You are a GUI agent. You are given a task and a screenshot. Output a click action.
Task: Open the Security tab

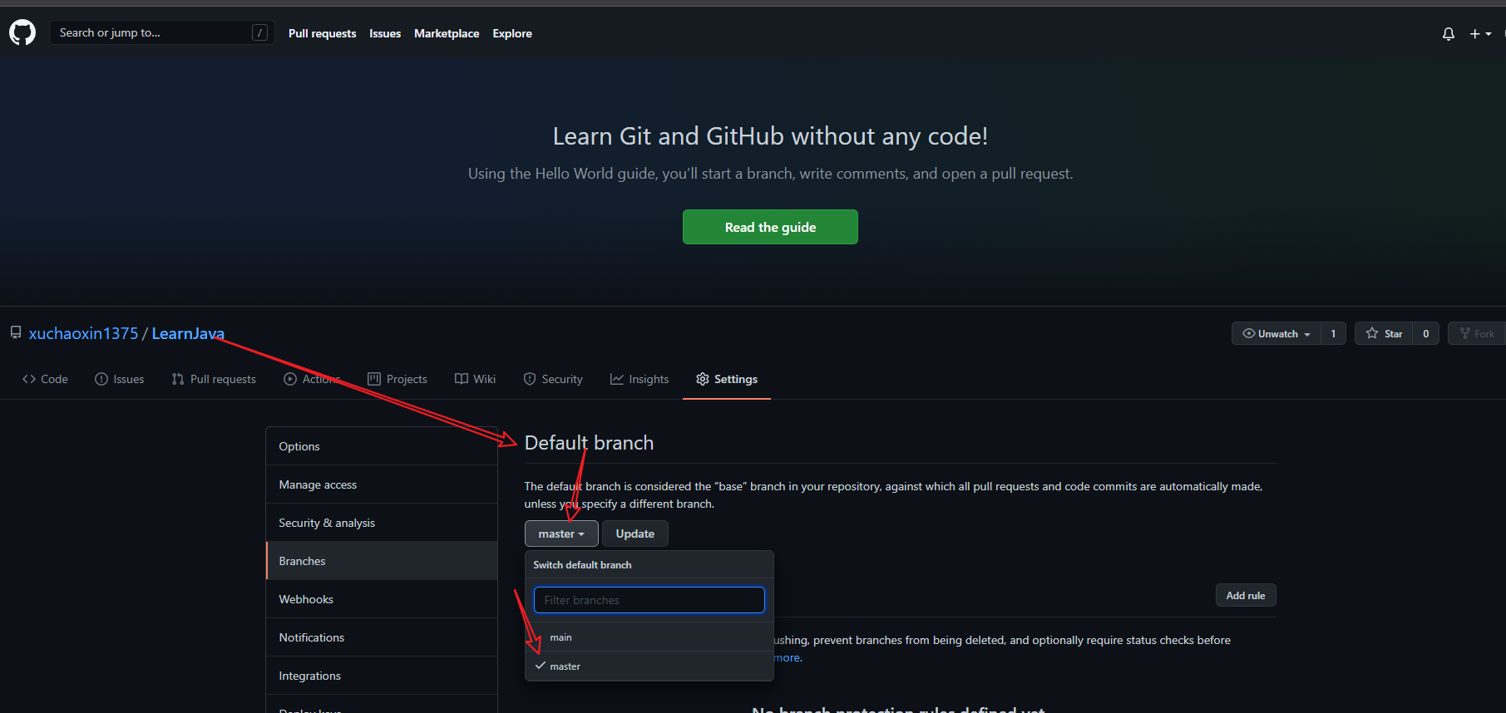(553, 379)
